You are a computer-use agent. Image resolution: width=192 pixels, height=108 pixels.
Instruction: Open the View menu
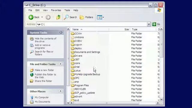point(45,10)
